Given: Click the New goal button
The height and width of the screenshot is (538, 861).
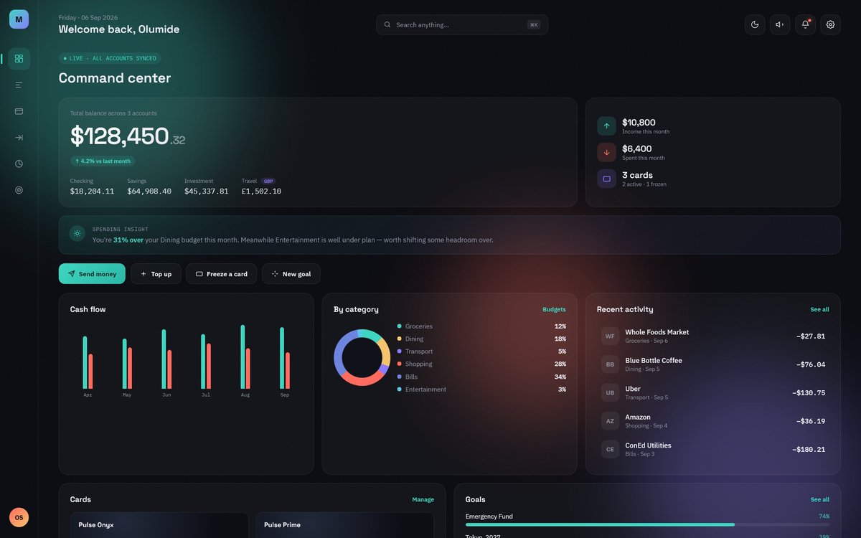Looking at the screenshot, I should 291,274.
